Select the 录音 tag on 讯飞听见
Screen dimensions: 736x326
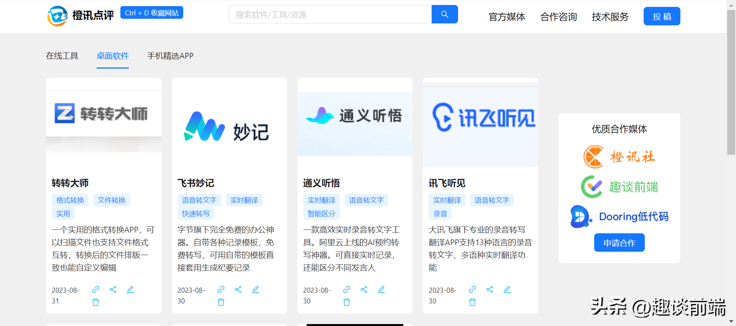point(440,213)
